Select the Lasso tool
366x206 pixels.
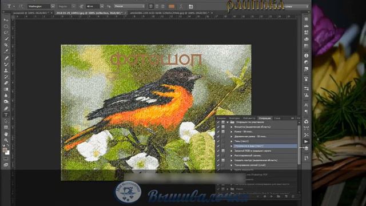(6, 33)
